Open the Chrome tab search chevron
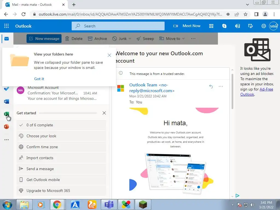The height and width of the screenshot is (210, 280). pos(247,5)
